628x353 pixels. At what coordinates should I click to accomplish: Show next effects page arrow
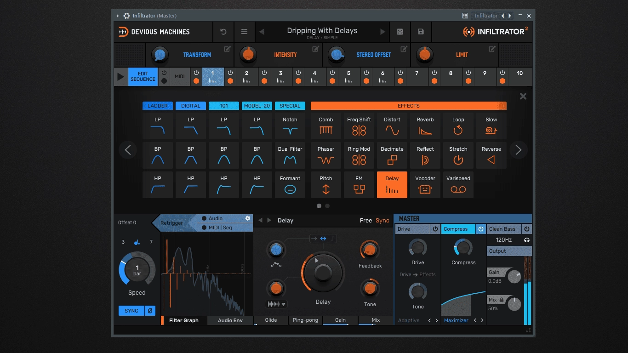click(x=518, y=150)
